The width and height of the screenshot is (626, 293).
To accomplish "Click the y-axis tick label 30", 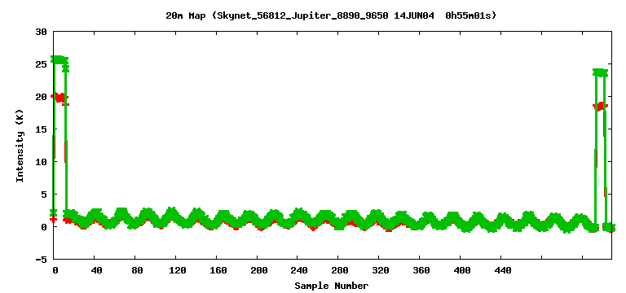I will coord(42,32).
